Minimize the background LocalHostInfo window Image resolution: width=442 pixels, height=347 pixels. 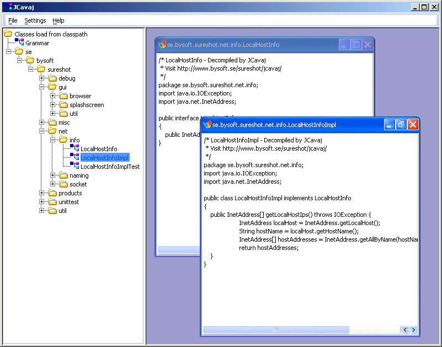[344, 45]
